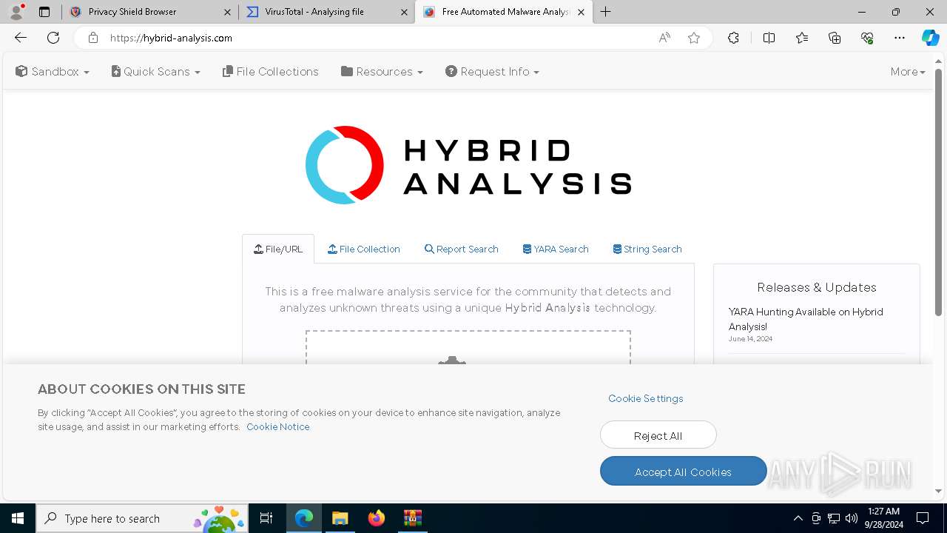Click the Hybrid Analysis logo
This screenshot has width=947, height=533.
(468, 165)
